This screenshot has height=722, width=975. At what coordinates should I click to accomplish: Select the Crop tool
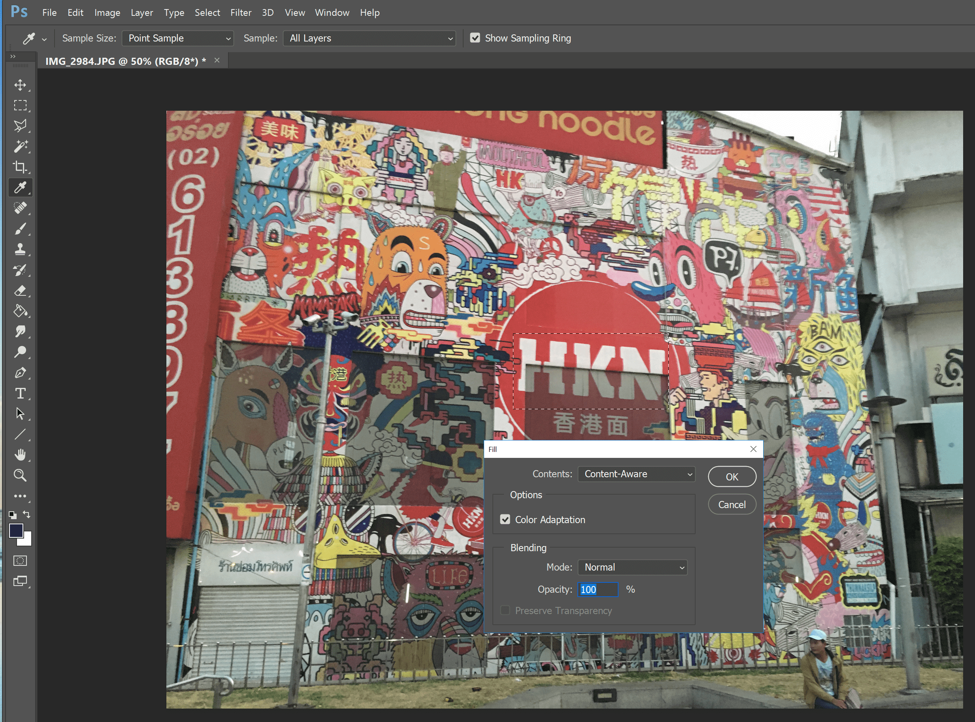coord(20,167)
